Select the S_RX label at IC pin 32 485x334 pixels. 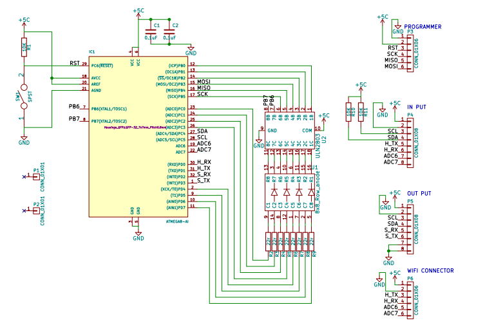click(204, 174)
